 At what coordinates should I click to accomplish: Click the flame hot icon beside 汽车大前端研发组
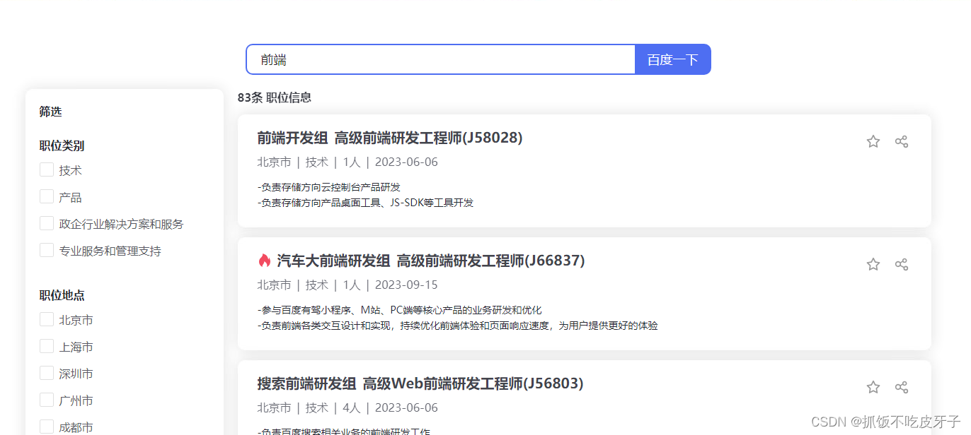tap(264, 261)
